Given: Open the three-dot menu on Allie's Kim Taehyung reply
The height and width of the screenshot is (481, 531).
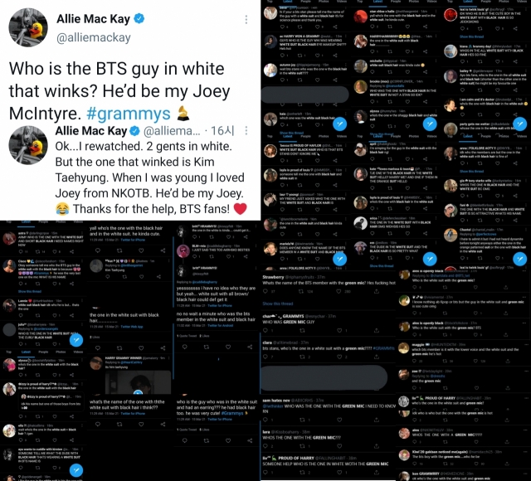Looking at the screenshot, I should (246, 131).
